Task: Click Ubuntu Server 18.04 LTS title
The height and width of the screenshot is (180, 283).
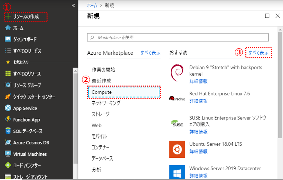Action: (216, 144)
